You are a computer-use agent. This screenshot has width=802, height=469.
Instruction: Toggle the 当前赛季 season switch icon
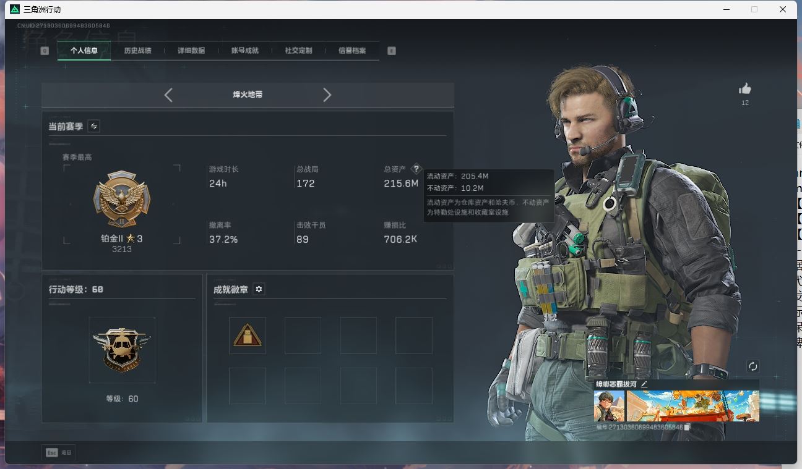93,126
